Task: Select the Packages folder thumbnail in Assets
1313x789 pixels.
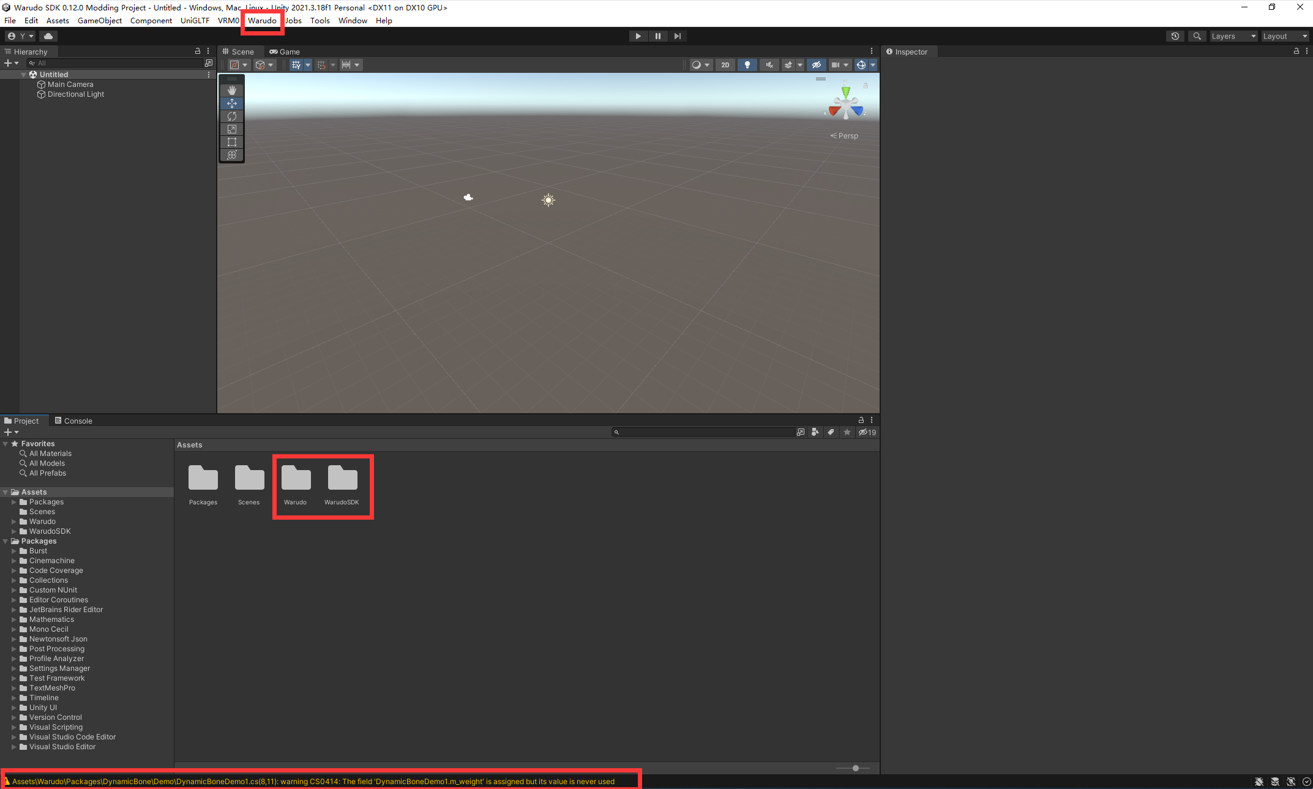Action: pos(203,485)
